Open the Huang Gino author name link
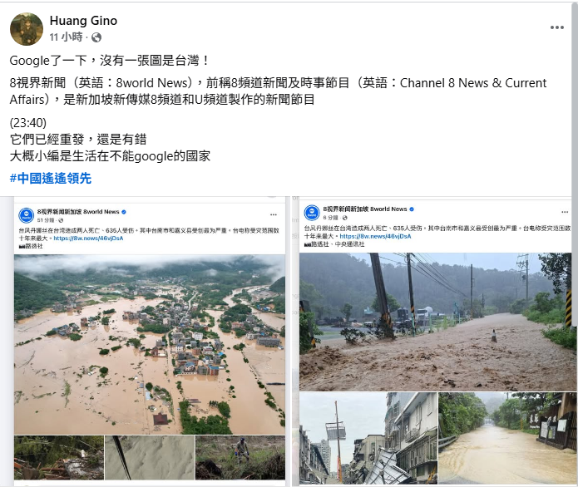578x487 pixels. point(83,21)
